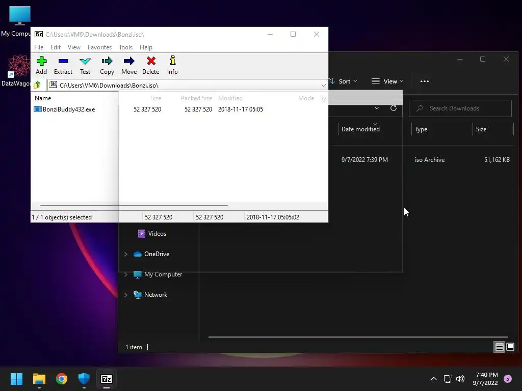
Task: Open clock showing 7:40 PM
Action: tap(486, 379)
